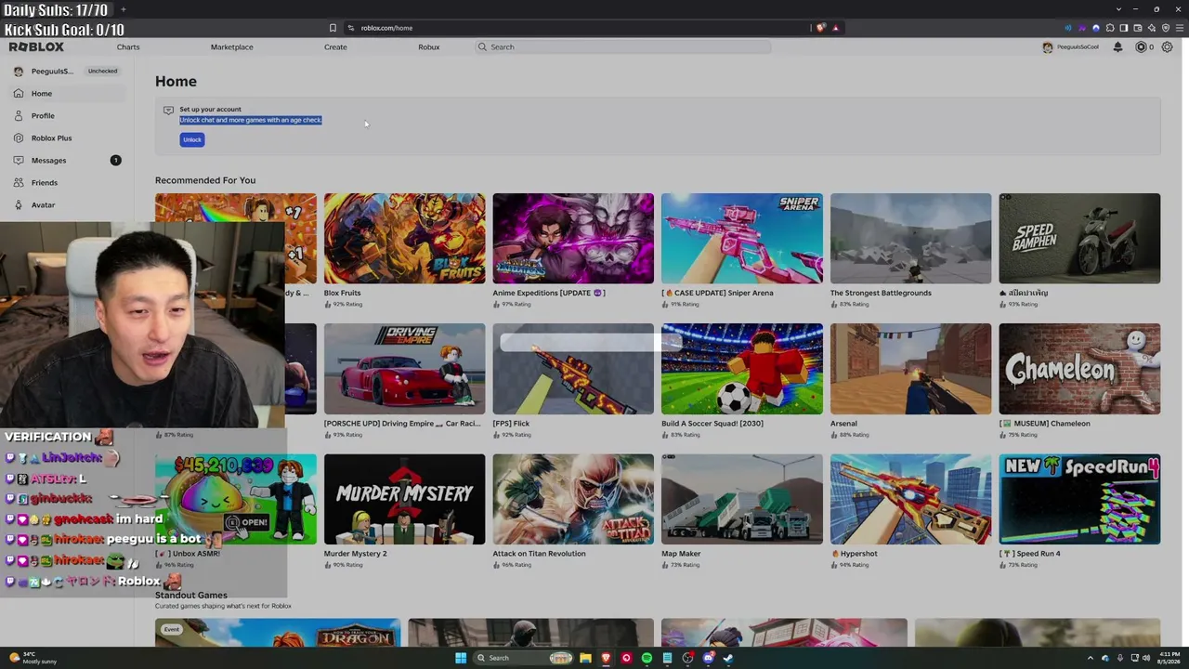Open Messages in the sidebar menu
Screen dimensions: 1189x669
pyautogui.click(x=67, y=160)
